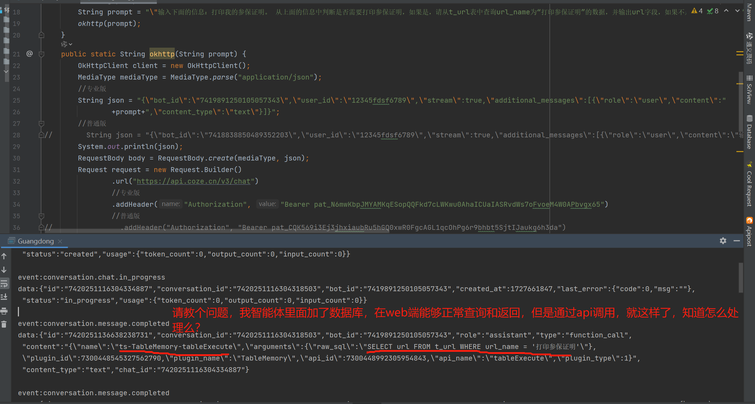This screenshot has height=404, width=755.
Task: Collapse the okhttp method fold at line 21
Action: click(x=41, y=54)
